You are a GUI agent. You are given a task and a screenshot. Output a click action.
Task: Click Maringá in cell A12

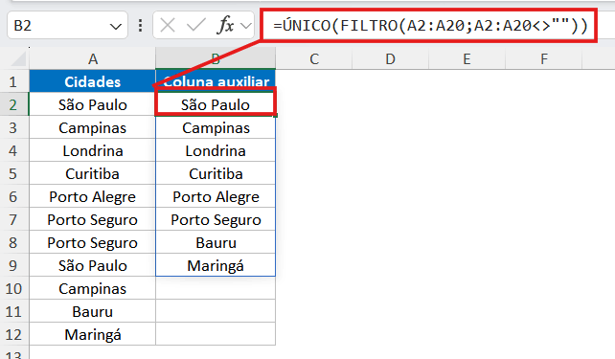93,334
